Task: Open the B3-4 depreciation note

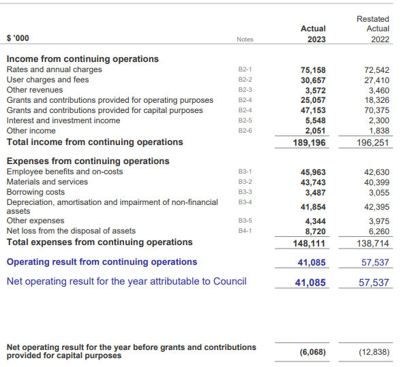Action: [x=245, y=202]
